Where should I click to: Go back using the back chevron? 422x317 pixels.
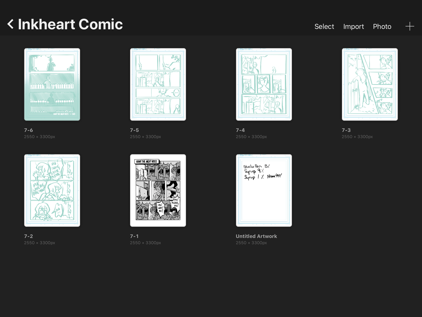coord(10,24)
